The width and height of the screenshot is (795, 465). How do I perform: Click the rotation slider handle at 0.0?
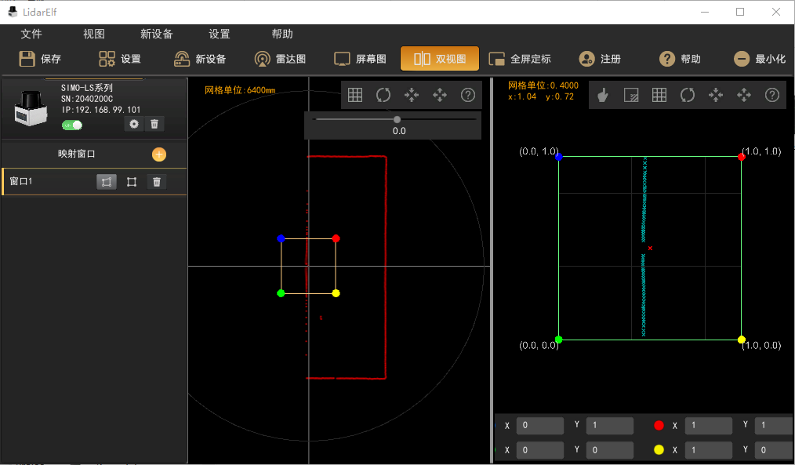[x=397, y=119]
